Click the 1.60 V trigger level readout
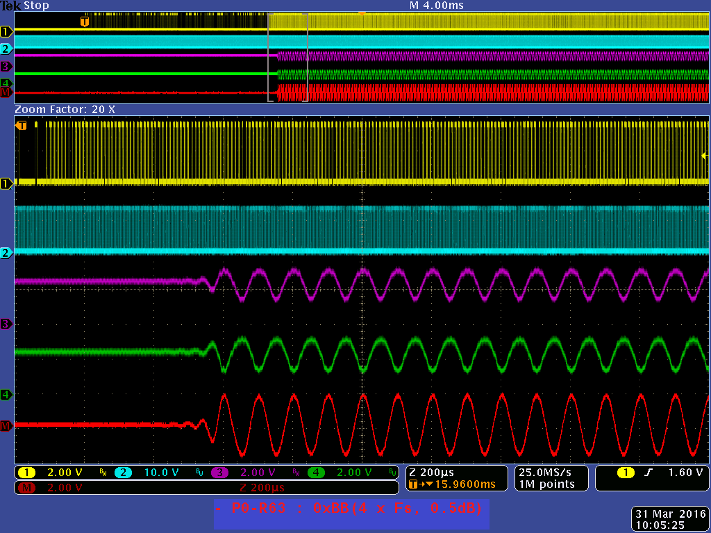Screen dimensions: 711x533 click(685, 473)
